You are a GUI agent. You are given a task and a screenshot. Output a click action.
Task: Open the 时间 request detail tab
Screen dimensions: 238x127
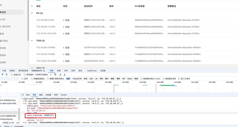tap(56, 95)
